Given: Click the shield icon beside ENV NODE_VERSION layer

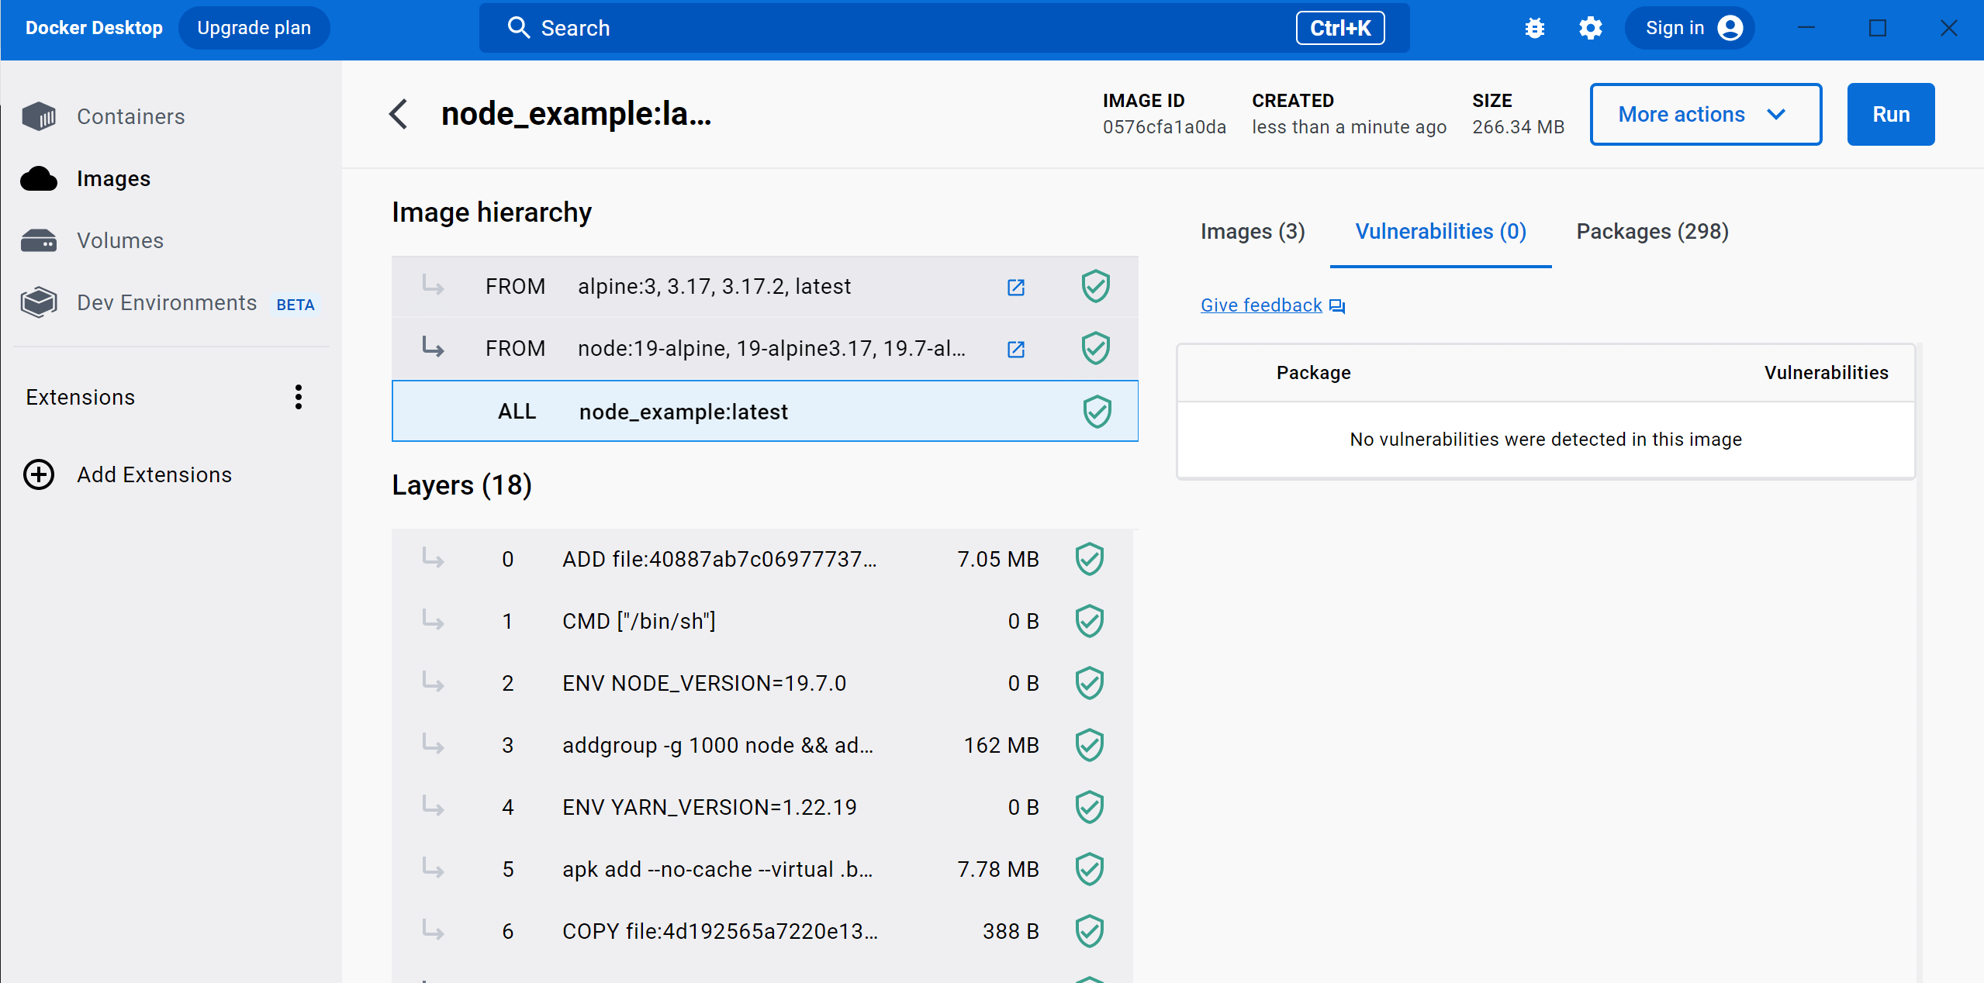Looking at the screenshot, I should [x=1089, y=682].
